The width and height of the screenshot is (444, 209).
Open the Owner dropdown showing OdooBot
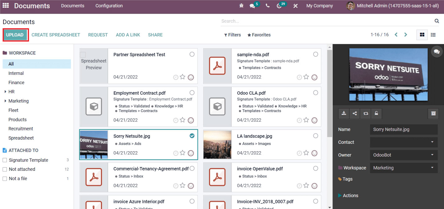click(404, 155)
